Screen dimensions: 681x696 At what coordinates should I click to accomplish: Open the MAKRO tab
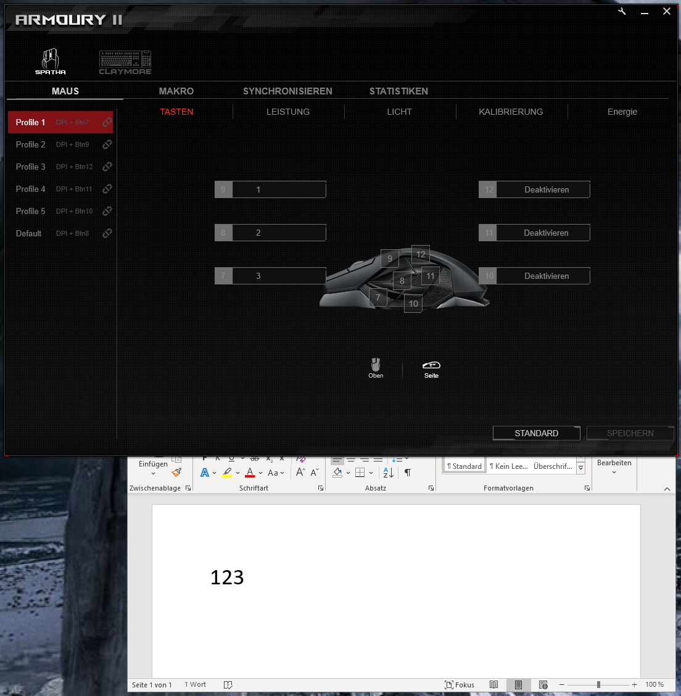[x=176, y=91]
